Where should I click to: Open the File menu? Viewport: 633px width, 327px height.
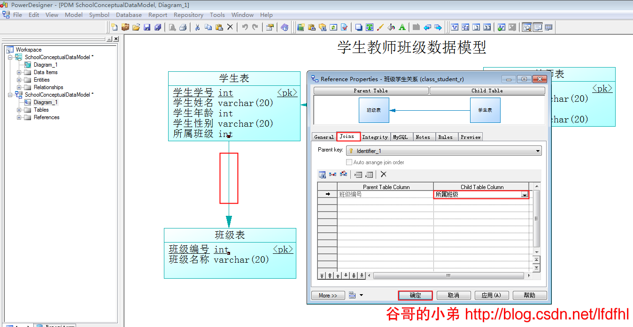pyautogui.click(x=18, y=15)
